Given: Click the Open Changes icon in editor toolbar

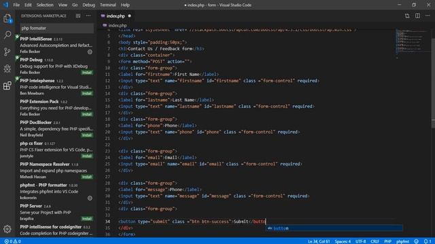Looking at the screenshot, I should (407, 16).
